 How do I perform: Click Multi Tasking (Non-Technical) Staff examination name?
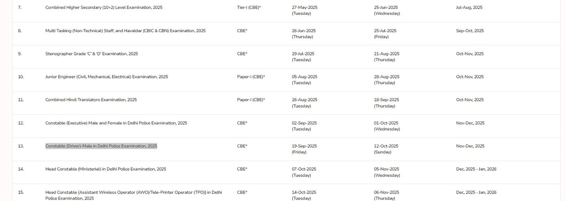[x=125, y=31]
